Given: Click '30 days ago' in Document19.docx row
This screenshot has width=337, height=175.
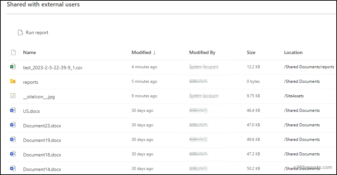Looking at the screenshot, I should coord(142,140).
